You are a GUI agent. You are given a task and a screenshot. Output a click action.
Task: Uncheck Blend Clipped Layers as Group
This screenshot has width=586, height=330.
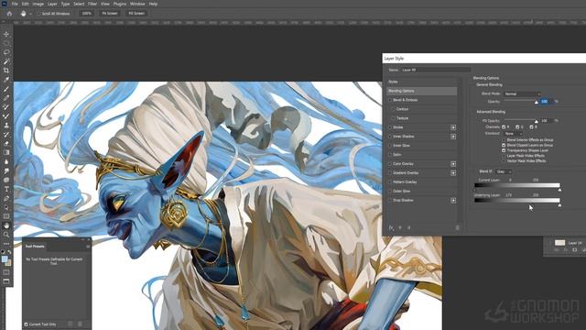tap(504, 145)
